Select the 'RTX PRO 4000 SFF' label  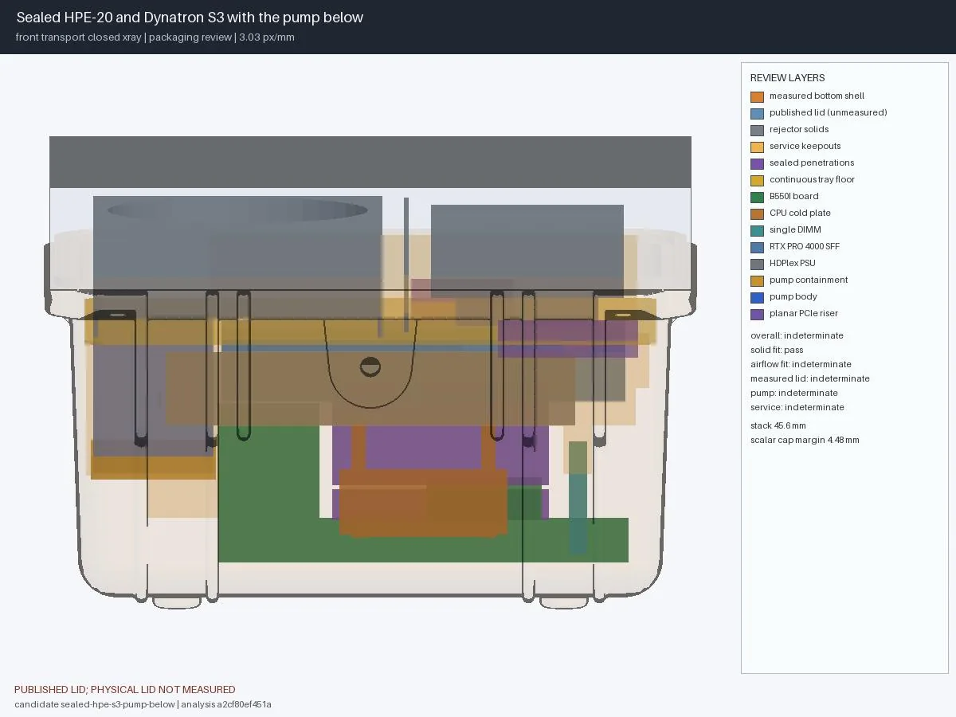point(805,246)
